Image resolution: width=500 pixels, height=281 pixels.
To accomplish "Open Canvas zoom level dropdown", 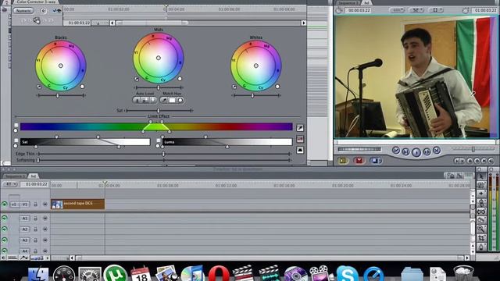I will click(397, 10).
